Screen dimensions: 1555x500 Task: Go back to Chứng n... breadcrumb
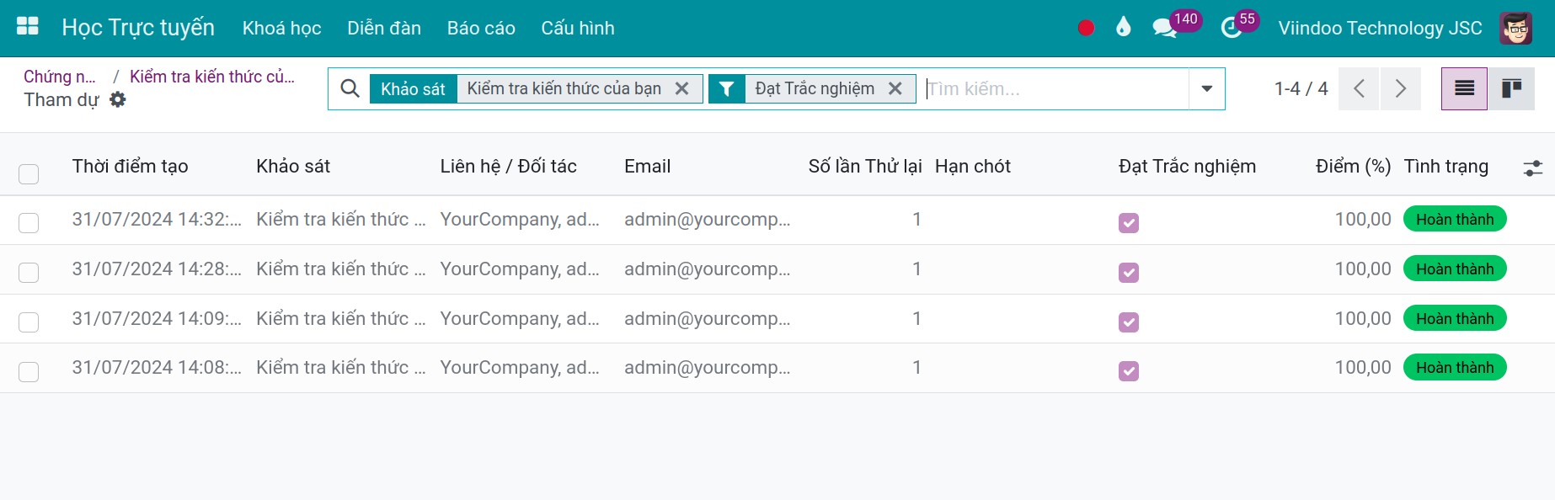click(60, 77)
